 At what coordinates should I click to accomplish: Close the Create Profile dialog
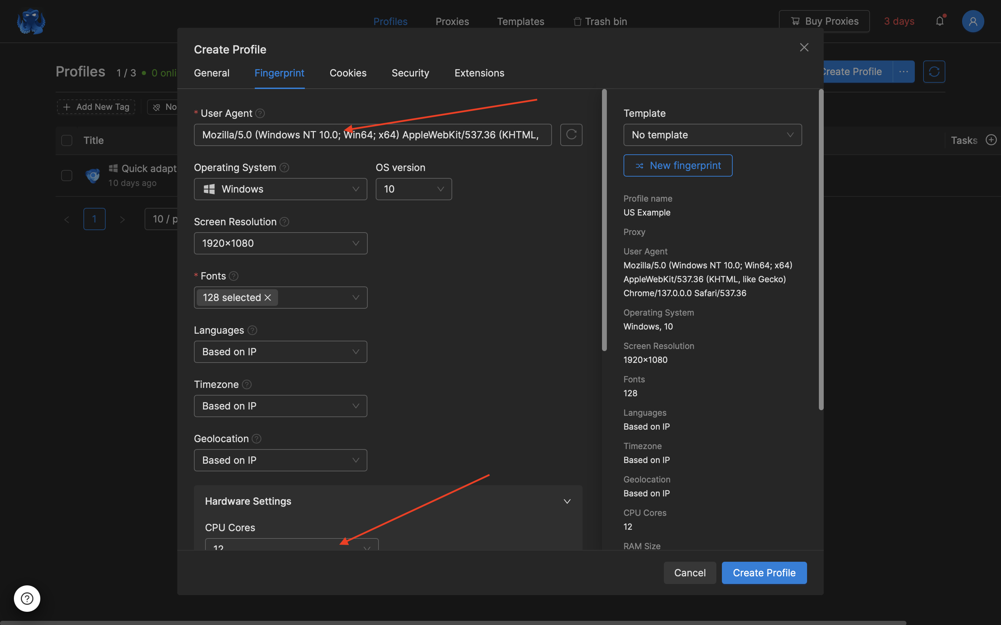click(x=804, y=48)
